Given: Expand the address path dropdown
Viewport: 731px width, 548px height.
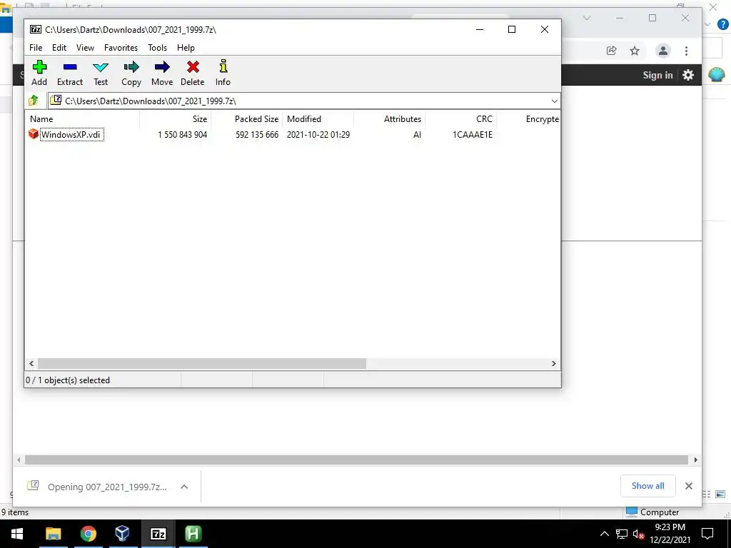Looking at the screenshot, I should coord(554,101).
